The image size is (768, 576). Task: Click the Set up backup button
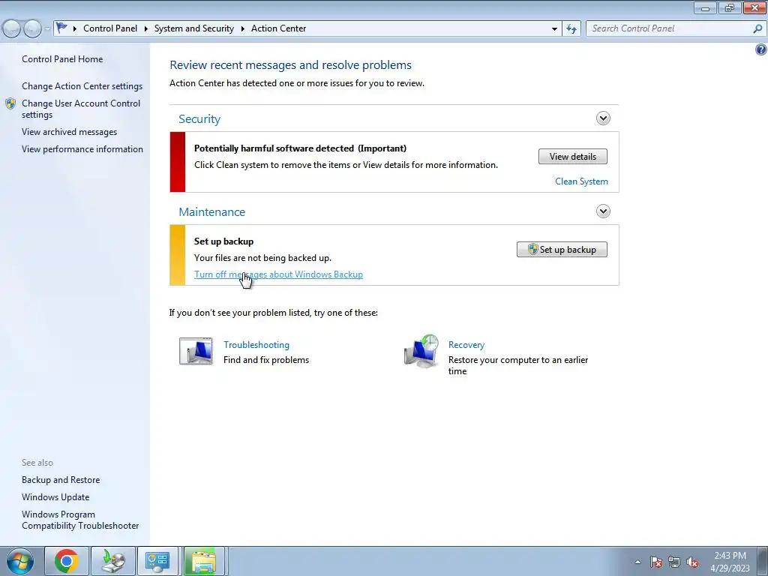(562, 249)
